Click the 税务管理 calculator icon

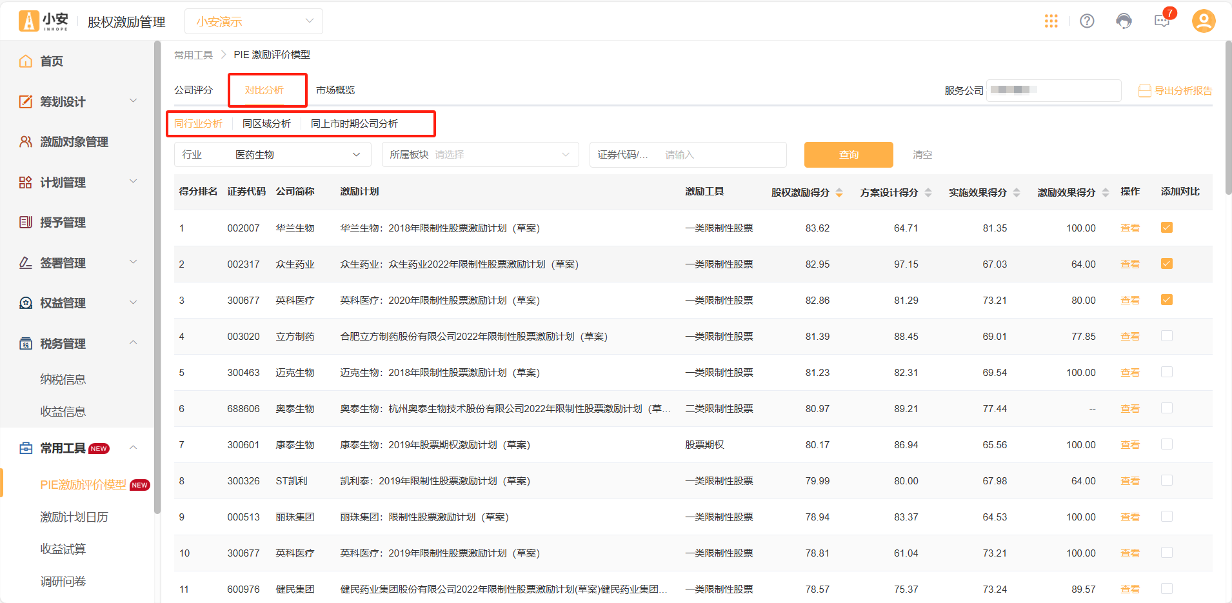[26, 344]
